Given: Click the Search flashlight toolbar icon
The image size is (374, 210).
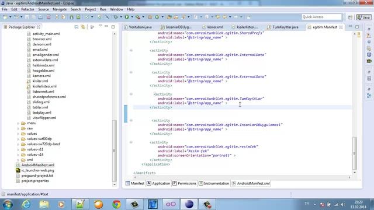Looking at the screenshot, I should pos(183,17).
